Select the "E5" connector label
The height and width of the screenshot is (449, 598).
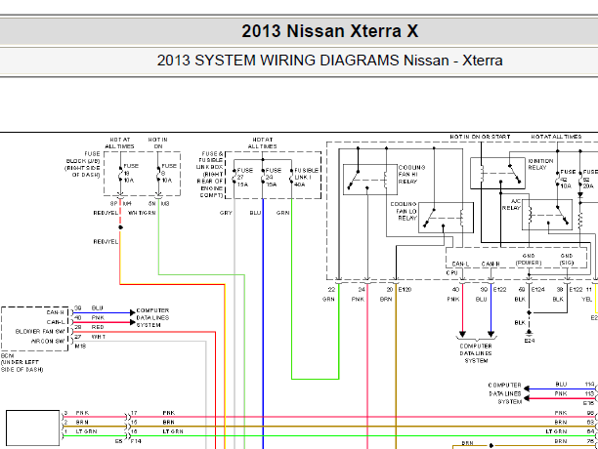[x=118, y=441]
